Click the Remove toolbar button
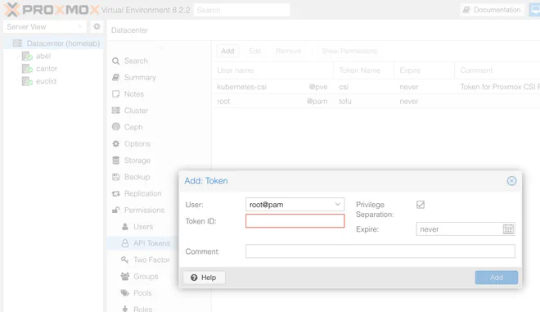Image resolution: width=540 pixels, height=312 pixels. pos(289,51)
